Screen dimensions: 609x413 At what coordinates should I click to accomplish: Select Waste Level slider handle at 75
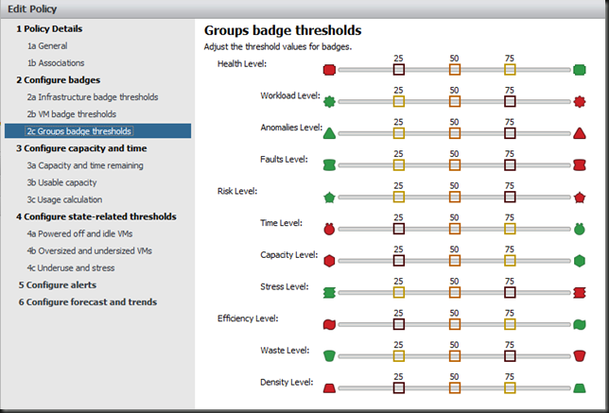coord(510,356)
